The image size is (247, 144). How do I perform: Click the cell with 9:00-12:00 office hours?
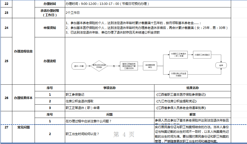click(x=147, y=4)
